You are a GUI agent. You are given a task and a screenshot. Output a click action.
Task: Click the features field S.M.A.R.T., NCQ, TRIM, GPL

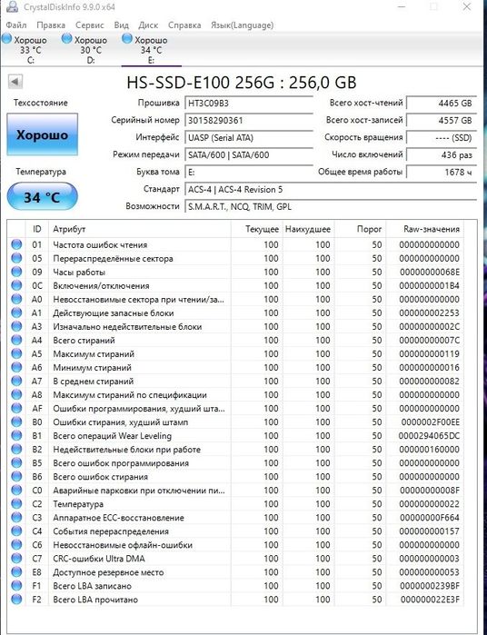[x=331, y=206]
